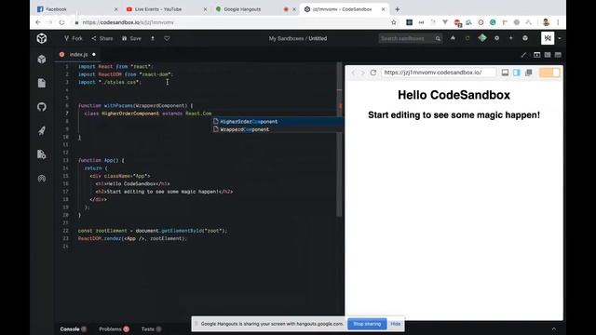Open preferences gear icon in the header
Screen dimensions: 596x335
[496, 38]
